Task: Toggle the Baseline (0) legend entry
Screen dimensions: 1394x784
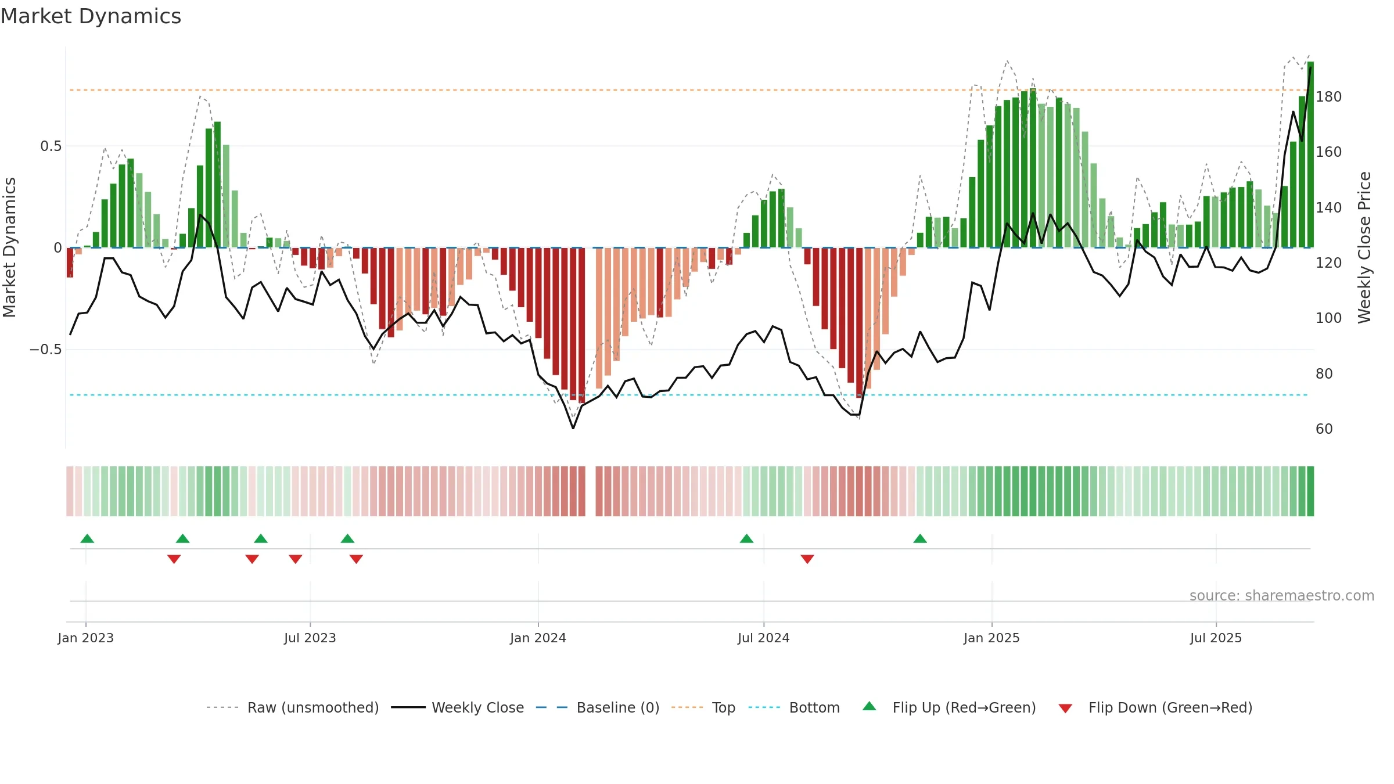Action: coord(598,707)
